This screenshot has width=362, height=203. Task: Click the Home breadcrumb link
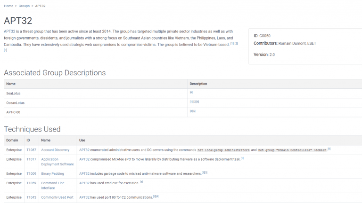pos(8,6)
